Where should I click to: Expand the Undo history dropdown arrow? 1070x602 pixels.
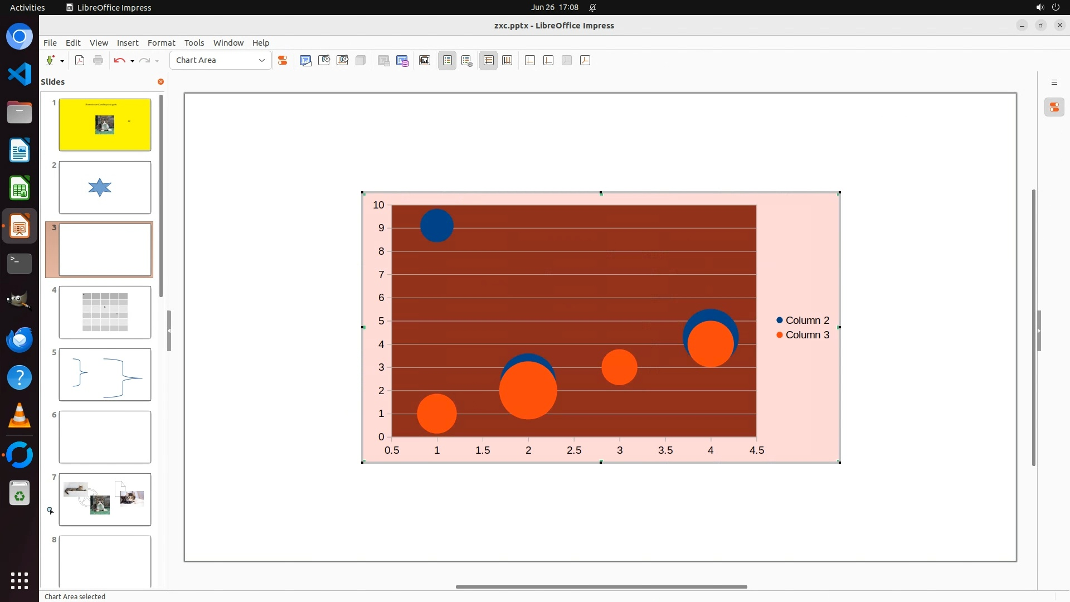[x=132, y=61]
